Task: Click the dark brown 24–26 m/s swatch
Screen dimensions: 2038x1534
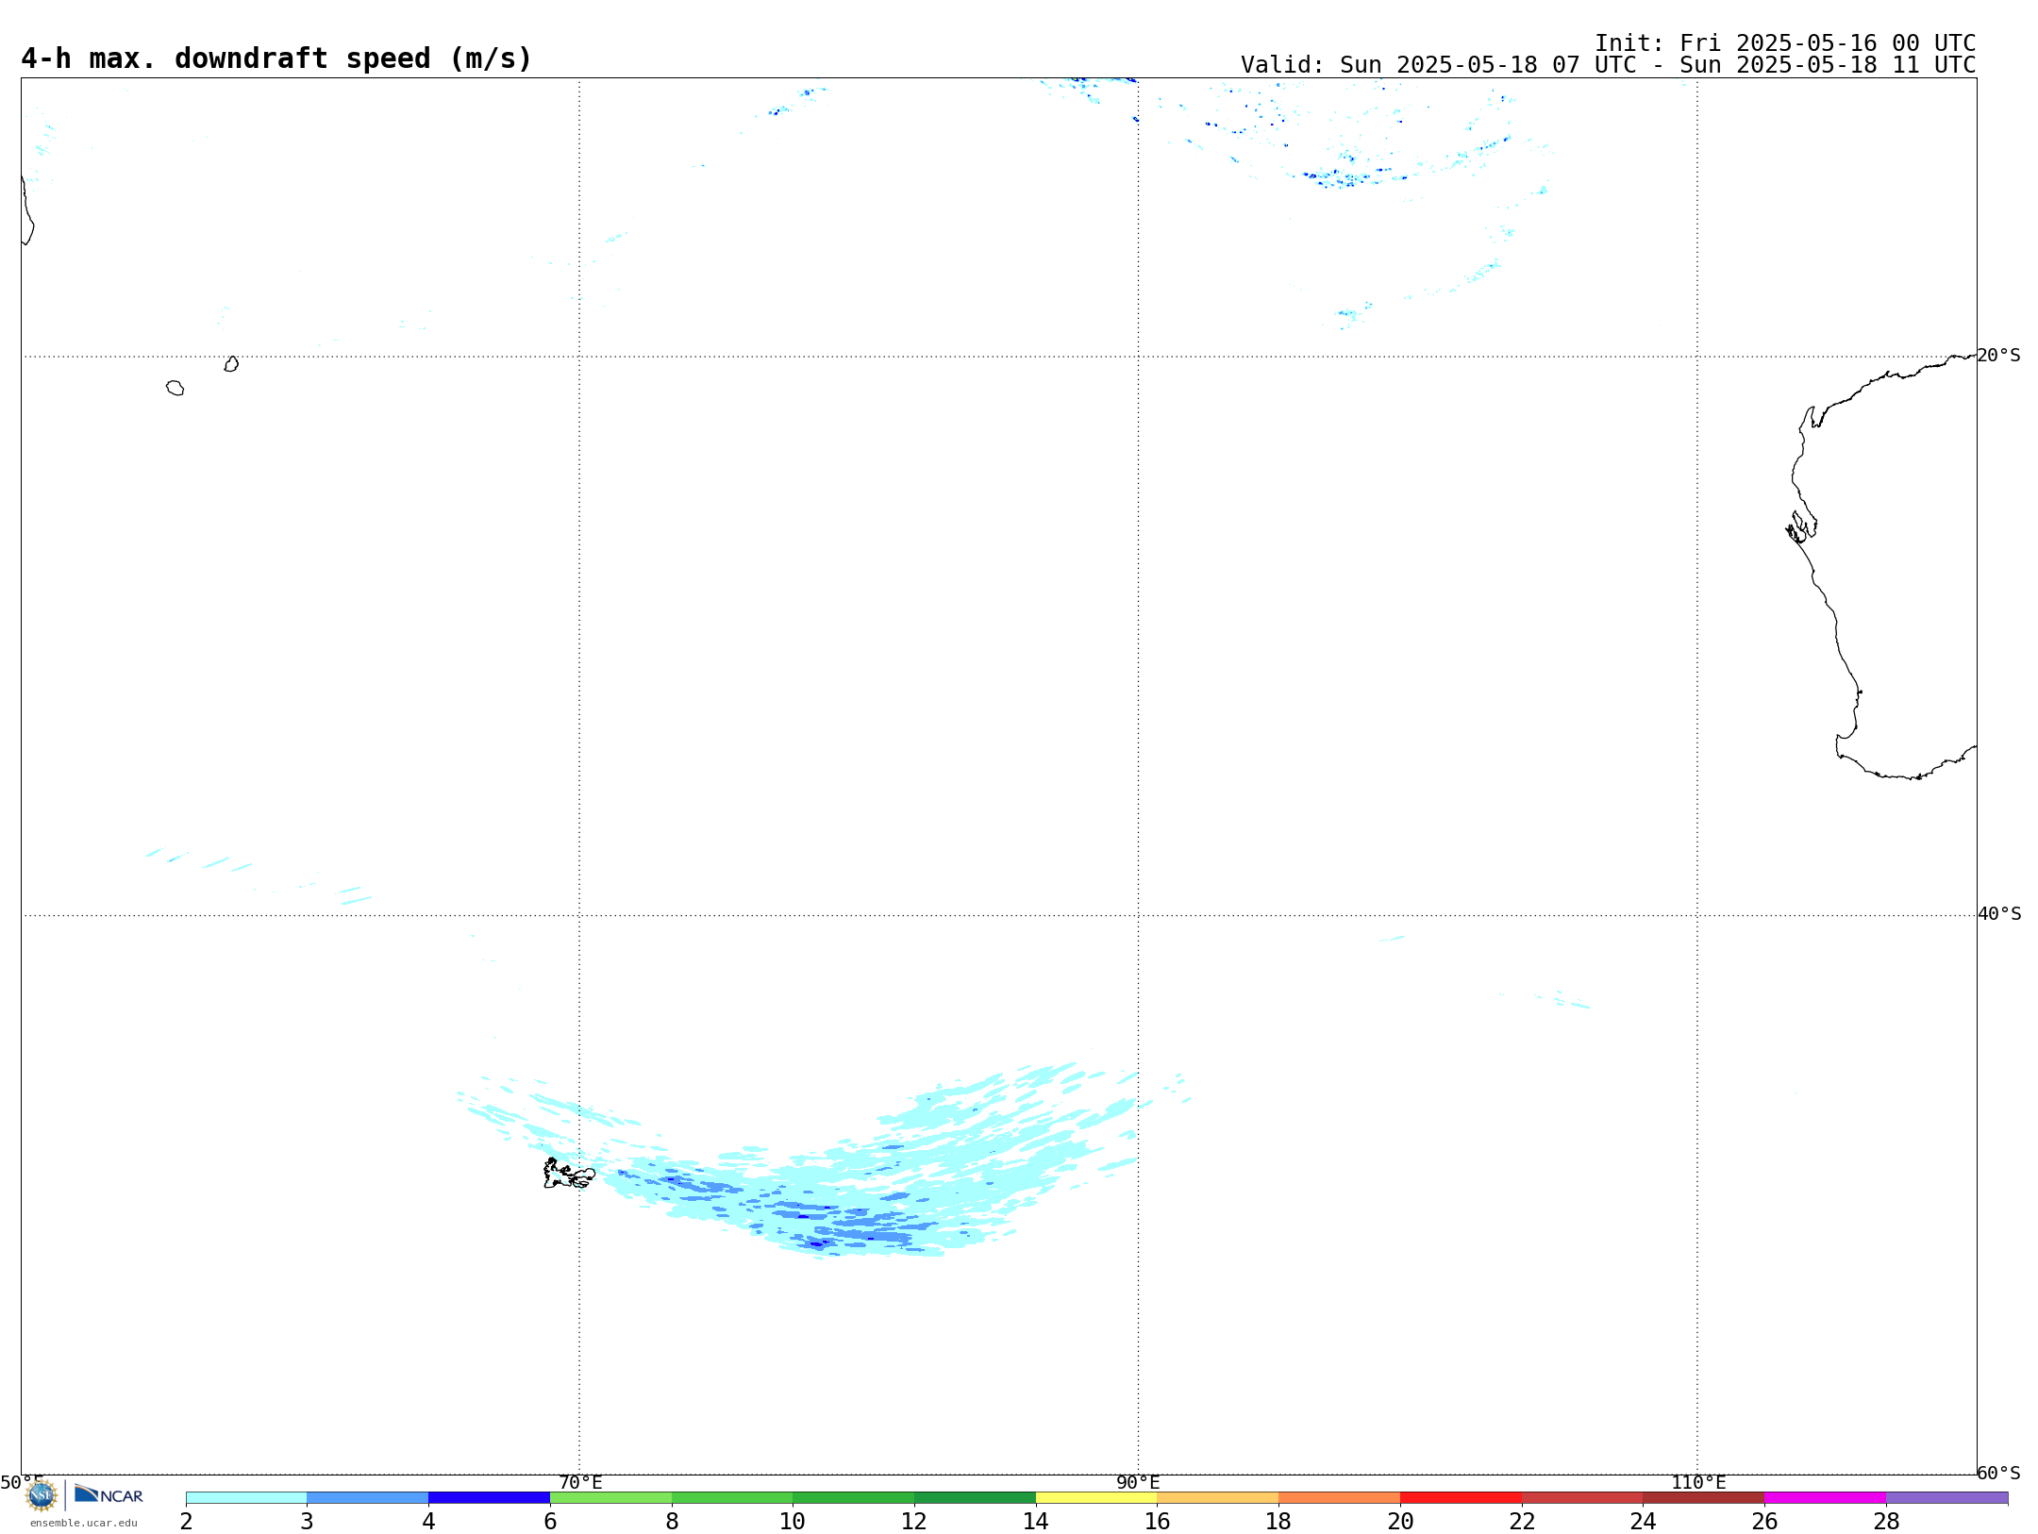Action: pyautogui.click(x=1703, y=1498)
